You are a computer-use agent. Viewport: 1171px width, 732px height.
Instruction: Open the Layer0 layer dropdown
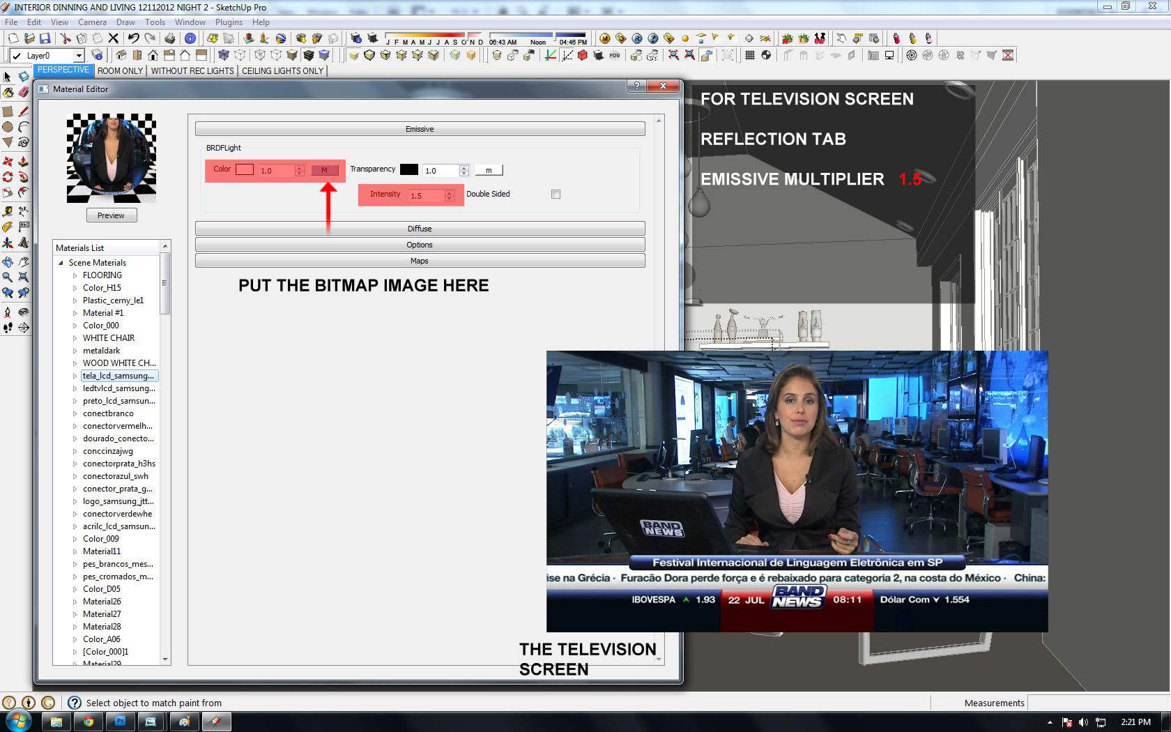point(79,56)
